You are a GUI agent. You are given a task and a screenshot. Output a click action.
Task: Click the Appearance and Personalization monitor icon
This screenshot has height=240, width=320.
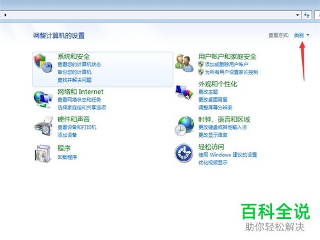[x=184, y=92]
